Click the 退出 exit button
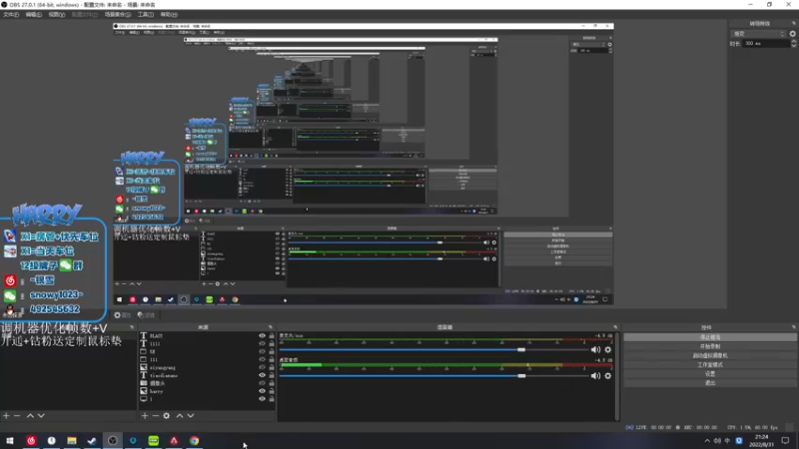799x449 pixels. (x=710, y=383)
